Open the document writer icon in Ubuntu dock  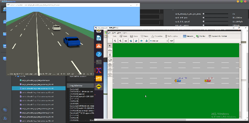[x=99, y=38]
